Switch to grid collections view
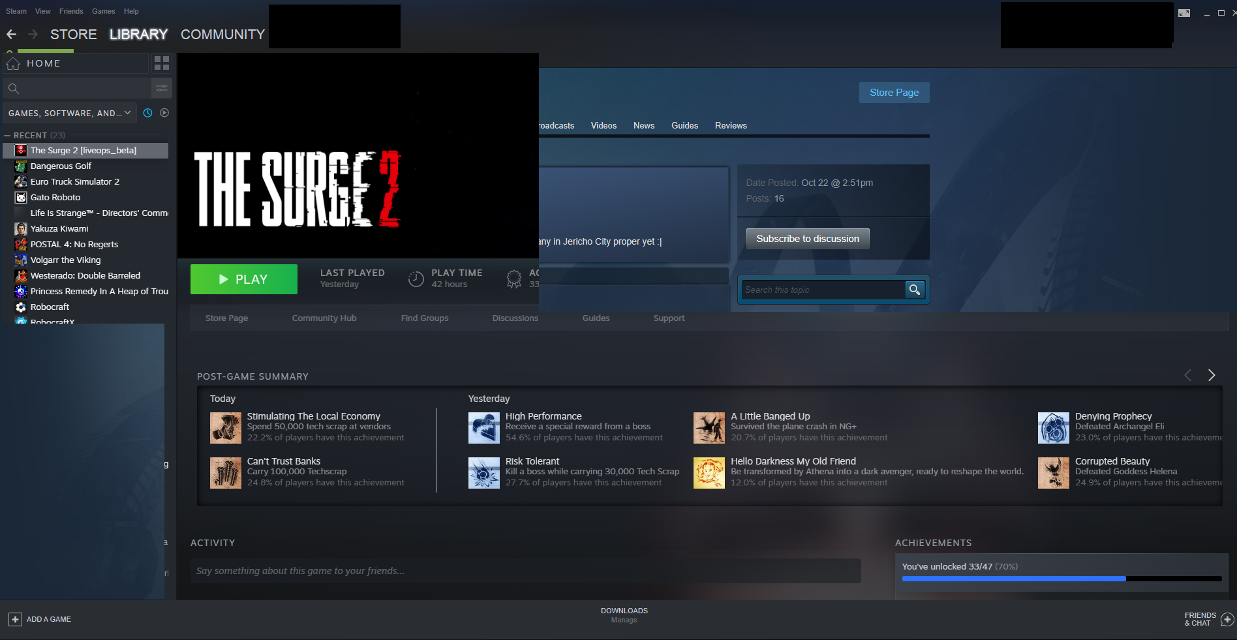 pos(162,63)
